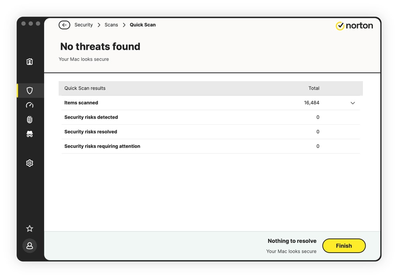Click the Quick Scan breadcrumb label
Image resolution: width=398 pixels, height=278 pixels.
(142, 25)
